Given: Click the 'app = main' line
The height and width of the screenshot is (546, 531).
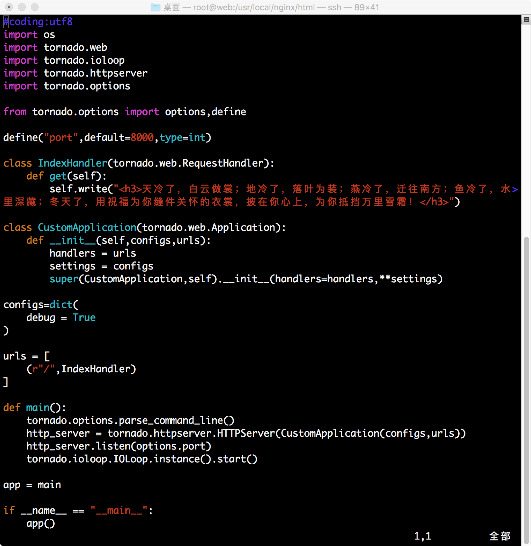Looking at the screenshot, I should [x=32, y=485].
